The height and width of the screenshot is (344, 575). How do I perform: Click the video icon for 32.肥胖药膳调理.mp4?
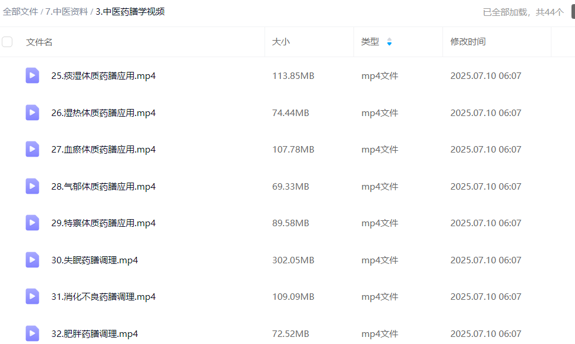[x=32, y=333]
